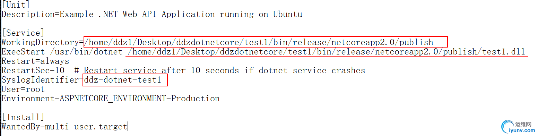Screen dimensions: 537x136
Task: Click the Production value text
Action: click(x=196, y=99)
